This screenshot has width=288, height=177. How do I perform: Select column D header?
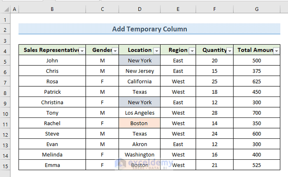point(140,9)
